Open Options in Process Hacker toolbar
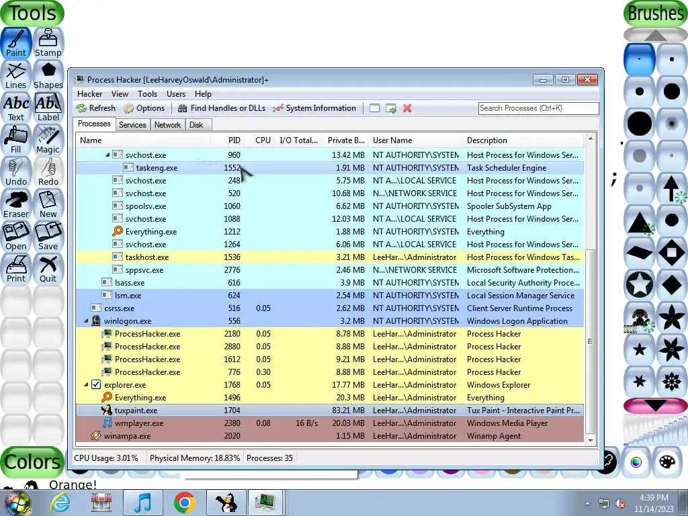Screen dimensions: 688x516 point(144,108)
